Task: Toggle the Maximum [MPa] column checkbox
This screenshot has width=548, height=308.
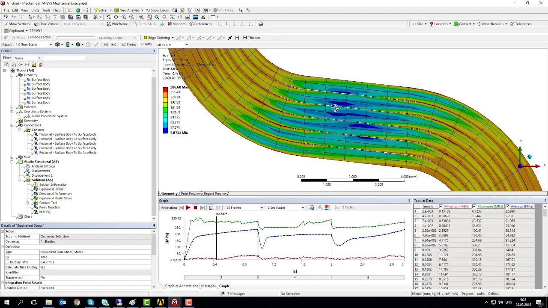Action: pyautogui.click(x=474, y=207)
